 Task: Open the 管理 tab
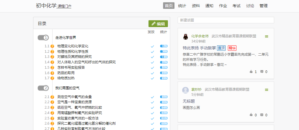click(x=264, y=6)
